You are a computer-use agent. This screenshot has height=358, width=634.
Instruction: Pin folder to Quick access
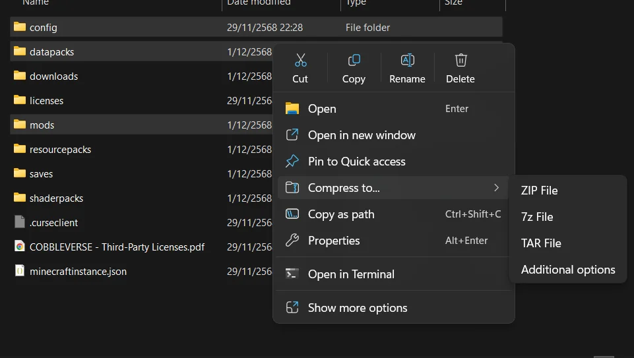click(356, 162)
